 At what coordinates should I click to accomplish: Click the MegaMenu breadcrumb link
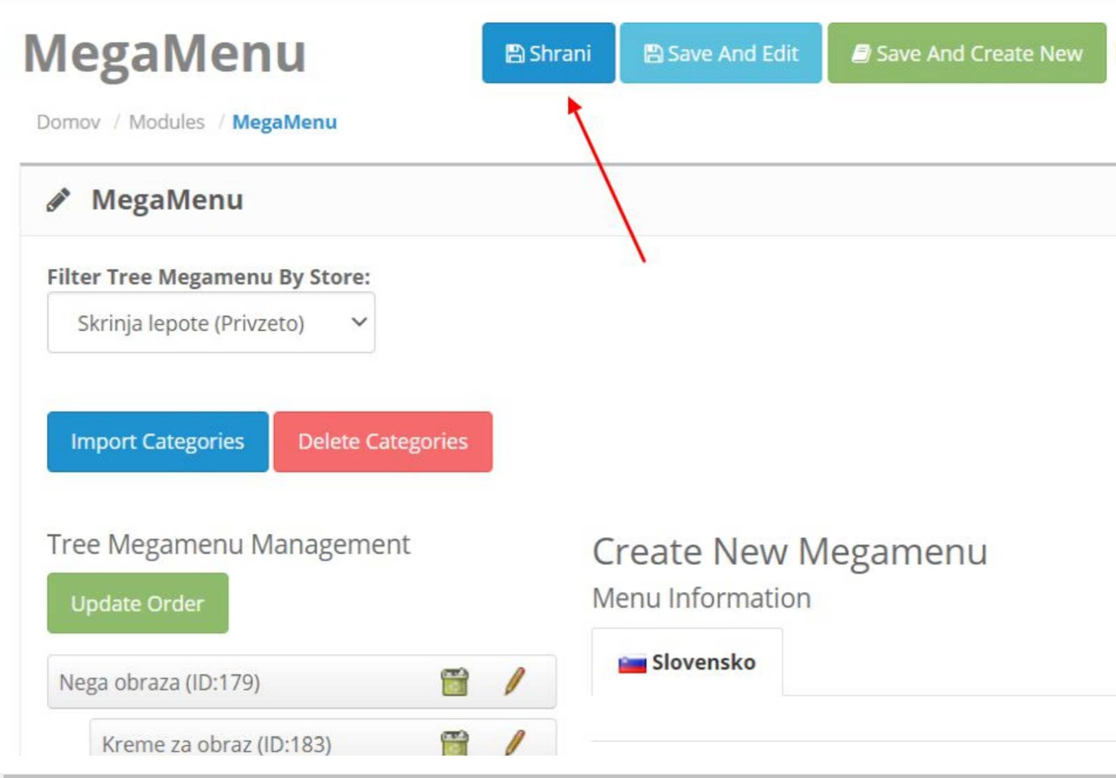tap(284, 122)
